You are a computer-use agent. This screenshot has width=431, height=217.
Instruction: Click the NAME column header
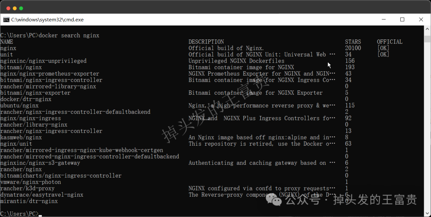tap(7, 42)
